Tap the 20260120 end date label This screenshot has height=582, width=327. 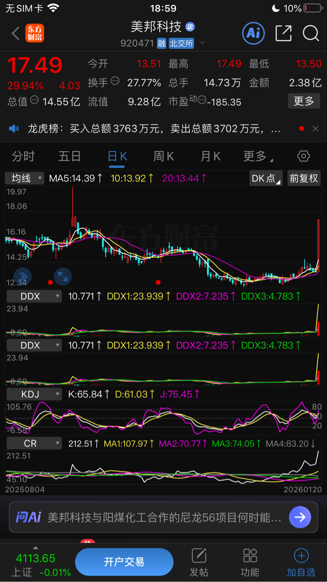coord(303,490)
